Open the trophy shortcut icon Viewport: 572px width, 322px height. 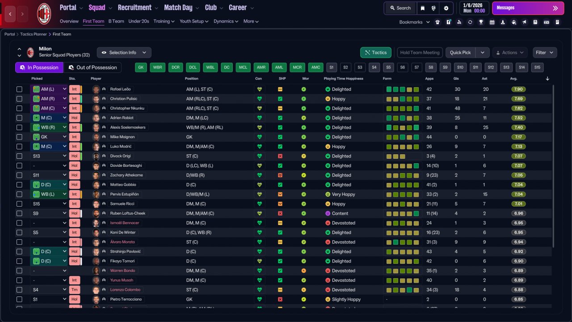[481, 22]
